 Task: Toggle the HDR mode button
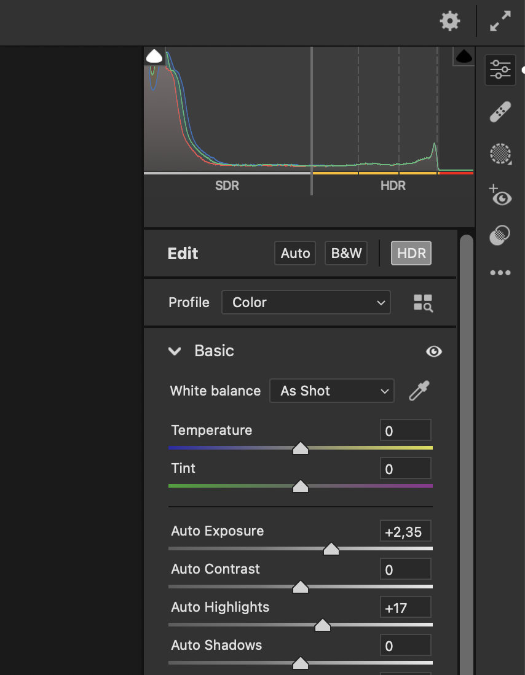point(411,253)
